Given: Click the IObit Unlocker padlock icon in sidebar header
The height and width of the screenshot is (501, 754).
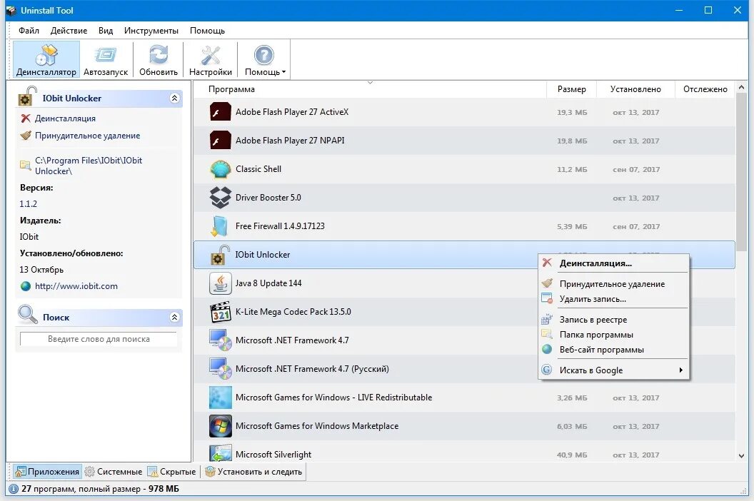Looking at the screenshot, I should point(28,96).
